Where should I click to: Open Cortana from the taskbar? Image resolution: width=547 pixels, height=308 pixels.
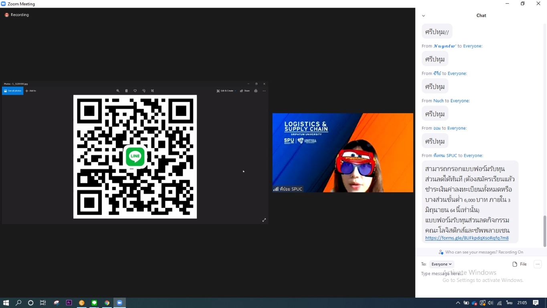click(x=30, y=303)
